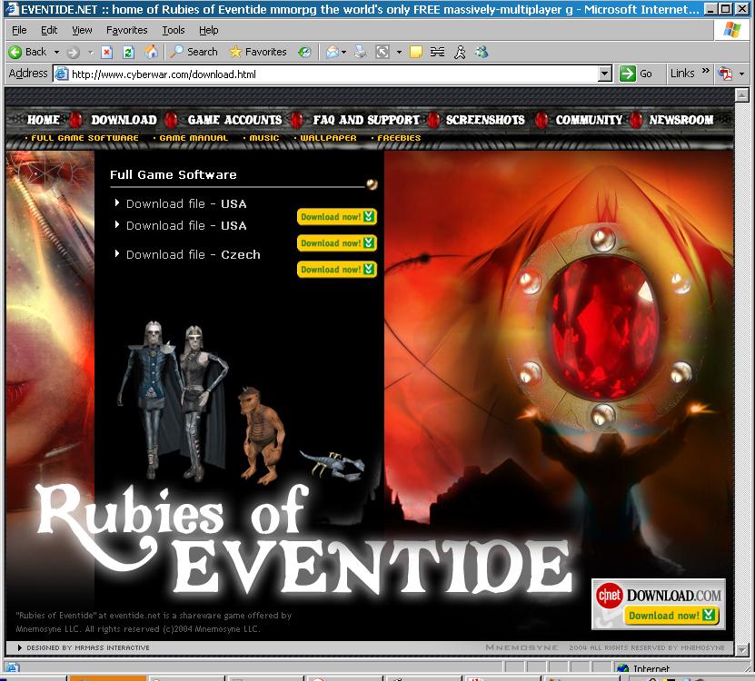Click the first Download file - USA link

[186, 204]
